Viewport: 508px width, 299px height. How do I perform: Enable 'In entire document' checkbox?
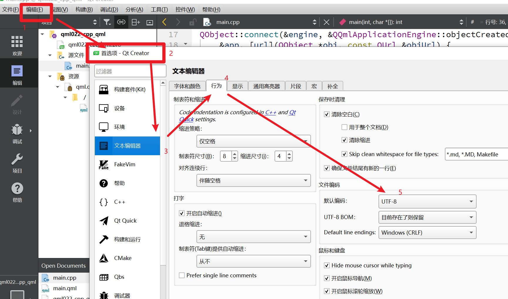pos(344,127)
